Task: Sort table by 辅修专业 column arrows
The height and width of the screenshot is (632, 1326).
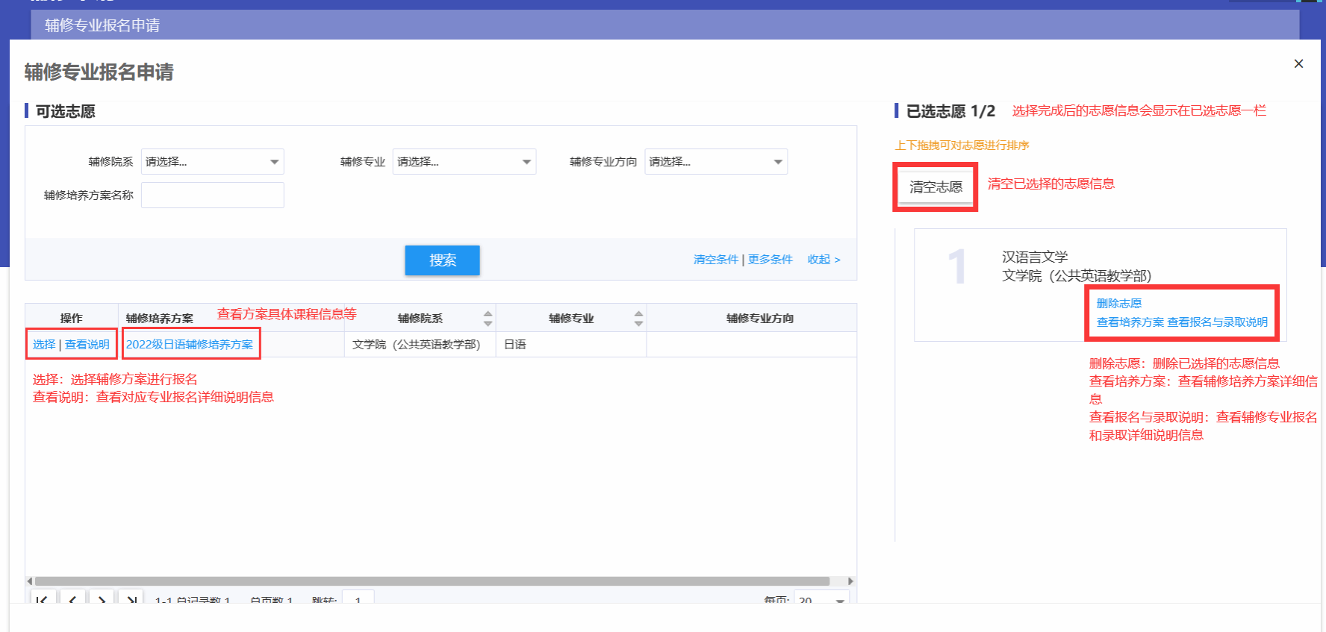Action: click(x=638, y=319)
